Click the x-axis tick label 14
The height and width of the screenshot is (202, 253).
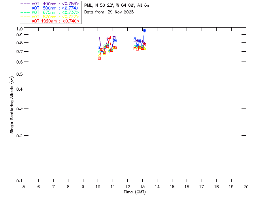pos(157,187)
